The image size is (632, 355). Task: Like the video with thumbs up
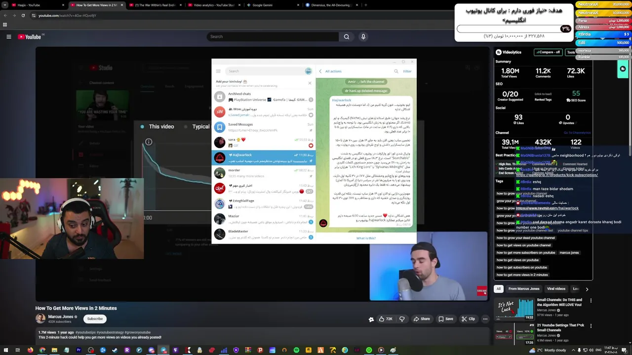386,319
